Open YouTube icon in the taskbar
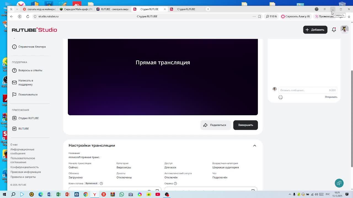Screen dimensions: 353x198 158,194
